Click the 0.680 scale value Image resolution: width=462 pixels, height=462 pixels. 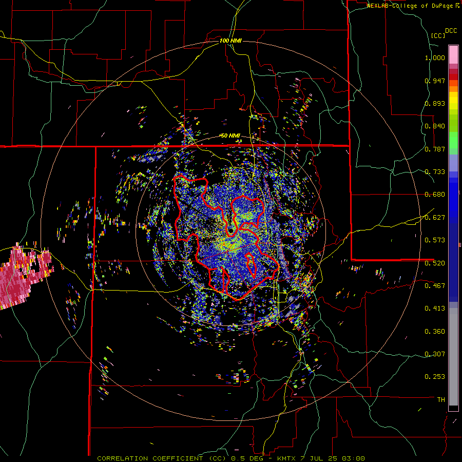(435, 195)
